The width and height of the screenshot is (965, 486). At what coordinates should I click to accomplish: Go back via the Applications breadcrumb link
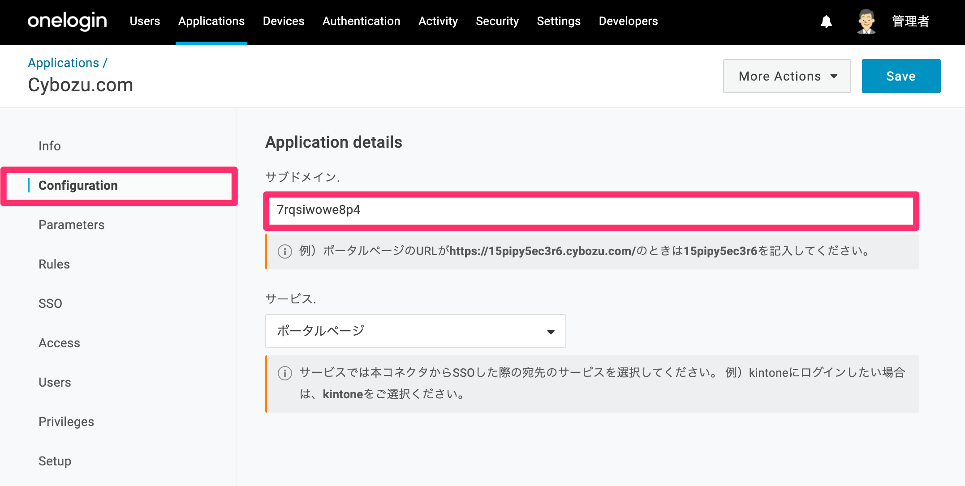click(x=64, y=63)
